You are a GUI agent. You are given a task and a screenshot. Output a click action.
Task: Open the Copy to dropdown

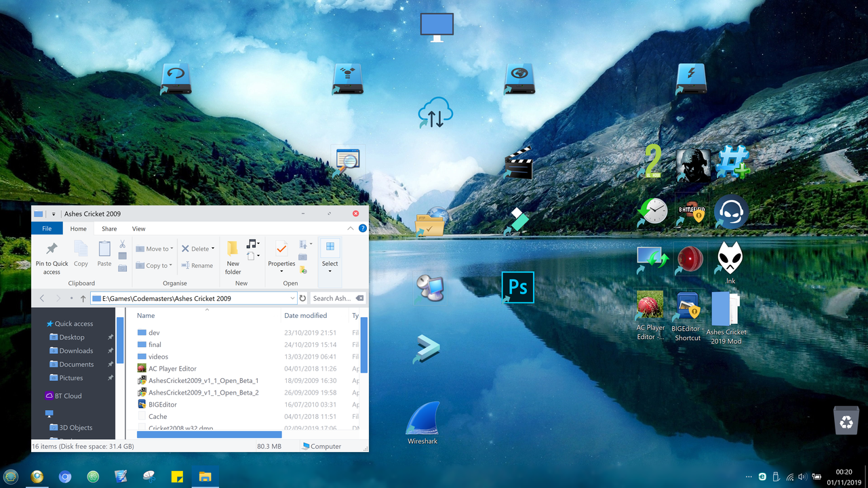point(155,266)
